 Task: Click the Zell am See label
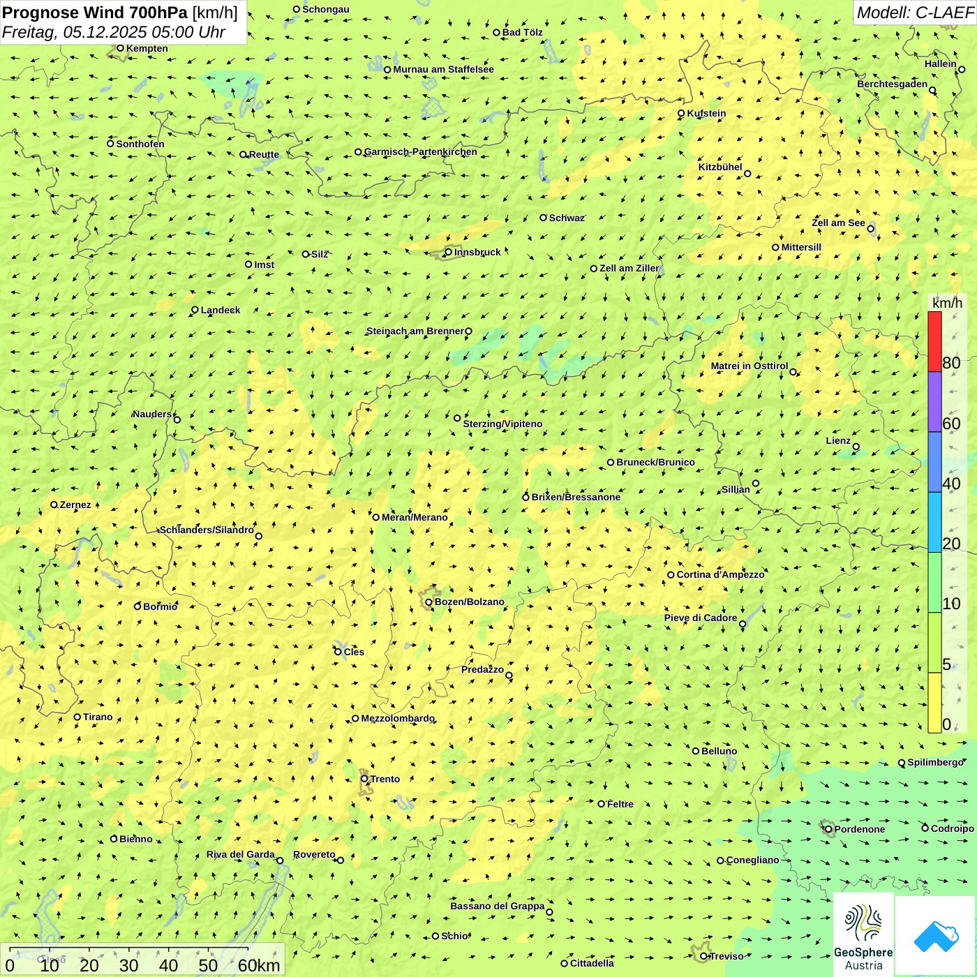tap(838, 223)
